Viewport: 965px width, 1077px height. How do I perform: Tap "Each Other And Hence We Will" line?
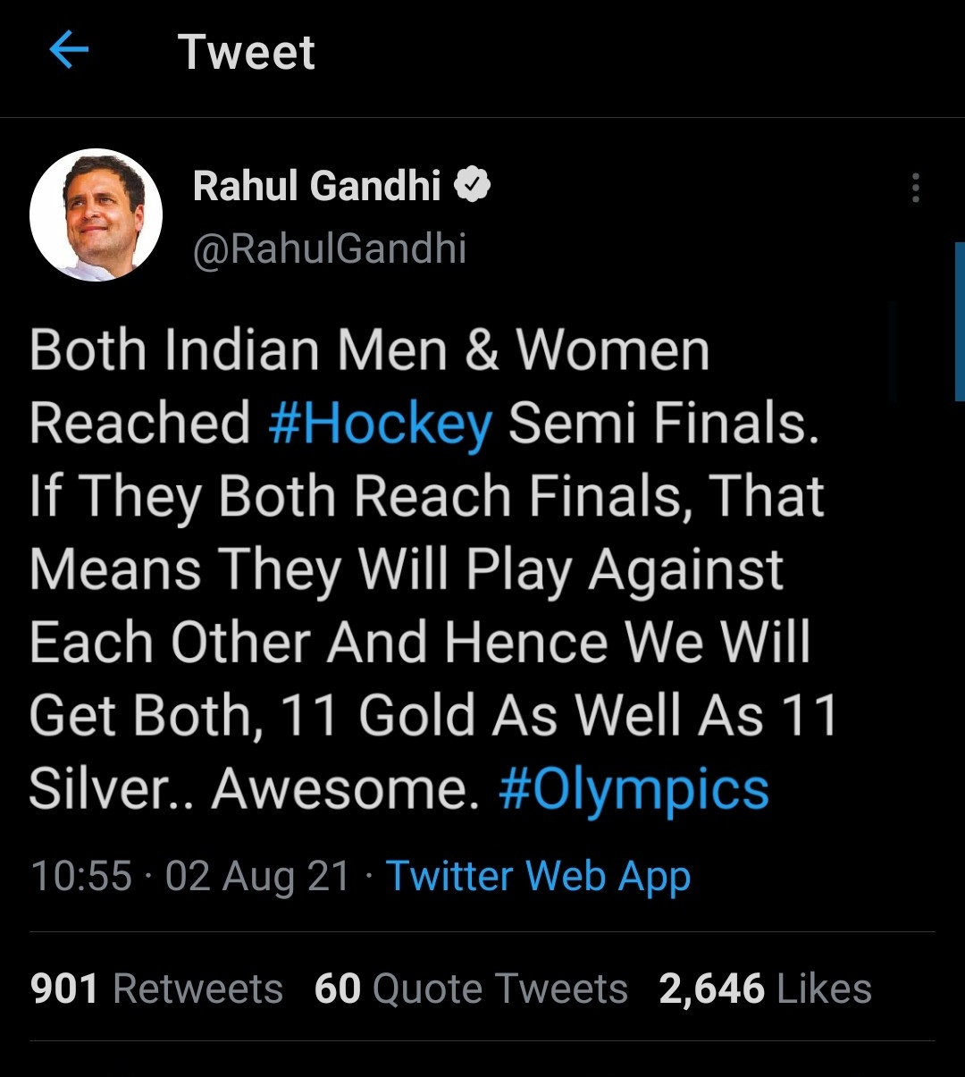pos(420,644)
